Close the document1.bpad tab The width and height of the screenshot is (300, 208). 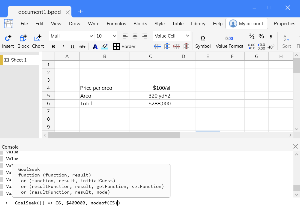67,12
